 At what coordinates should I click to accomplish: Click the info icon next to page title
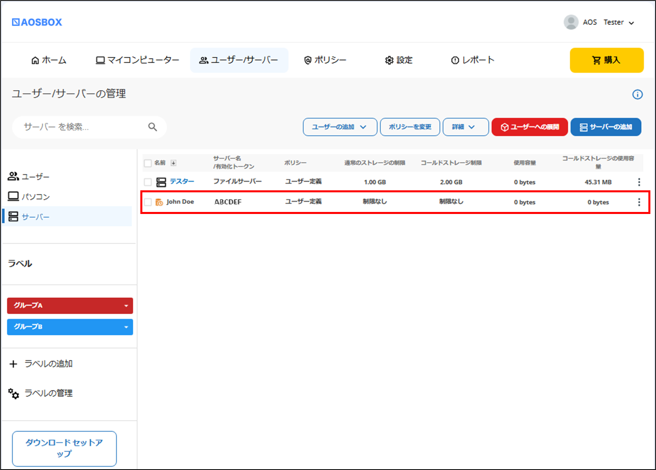[x=637, y=95]
